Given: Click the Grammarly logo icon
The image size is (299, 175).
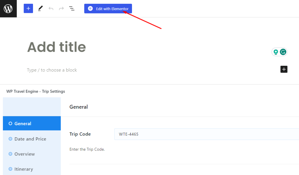Looking at the screenshot, I should (x=283, y=51).
